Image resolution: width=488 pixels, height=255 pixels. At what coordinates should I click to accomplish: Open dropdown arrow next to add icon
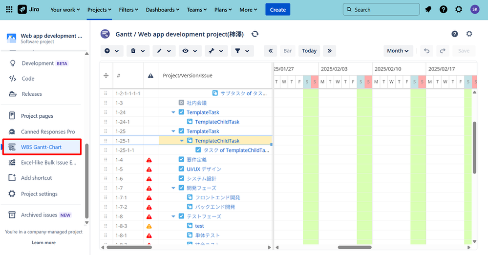click(x=117, y=51)
